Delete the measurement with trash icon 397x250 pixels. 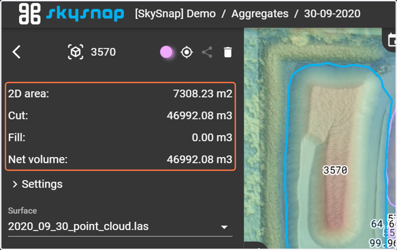[x=228, y=52]
